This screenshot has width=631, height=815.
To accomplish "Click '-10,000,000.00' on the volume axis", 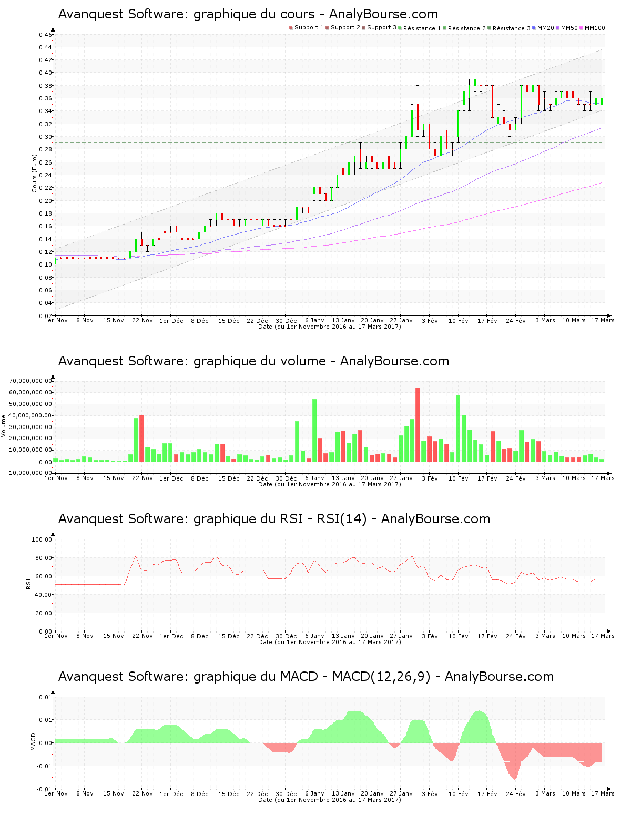I will (29, 473).
